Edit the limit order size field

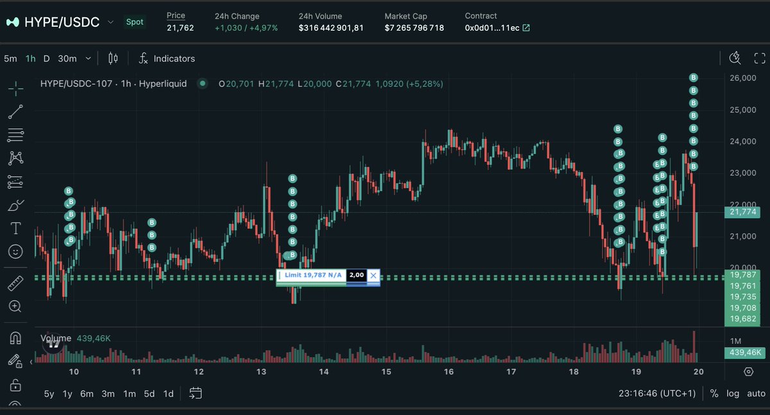(357, 275)
